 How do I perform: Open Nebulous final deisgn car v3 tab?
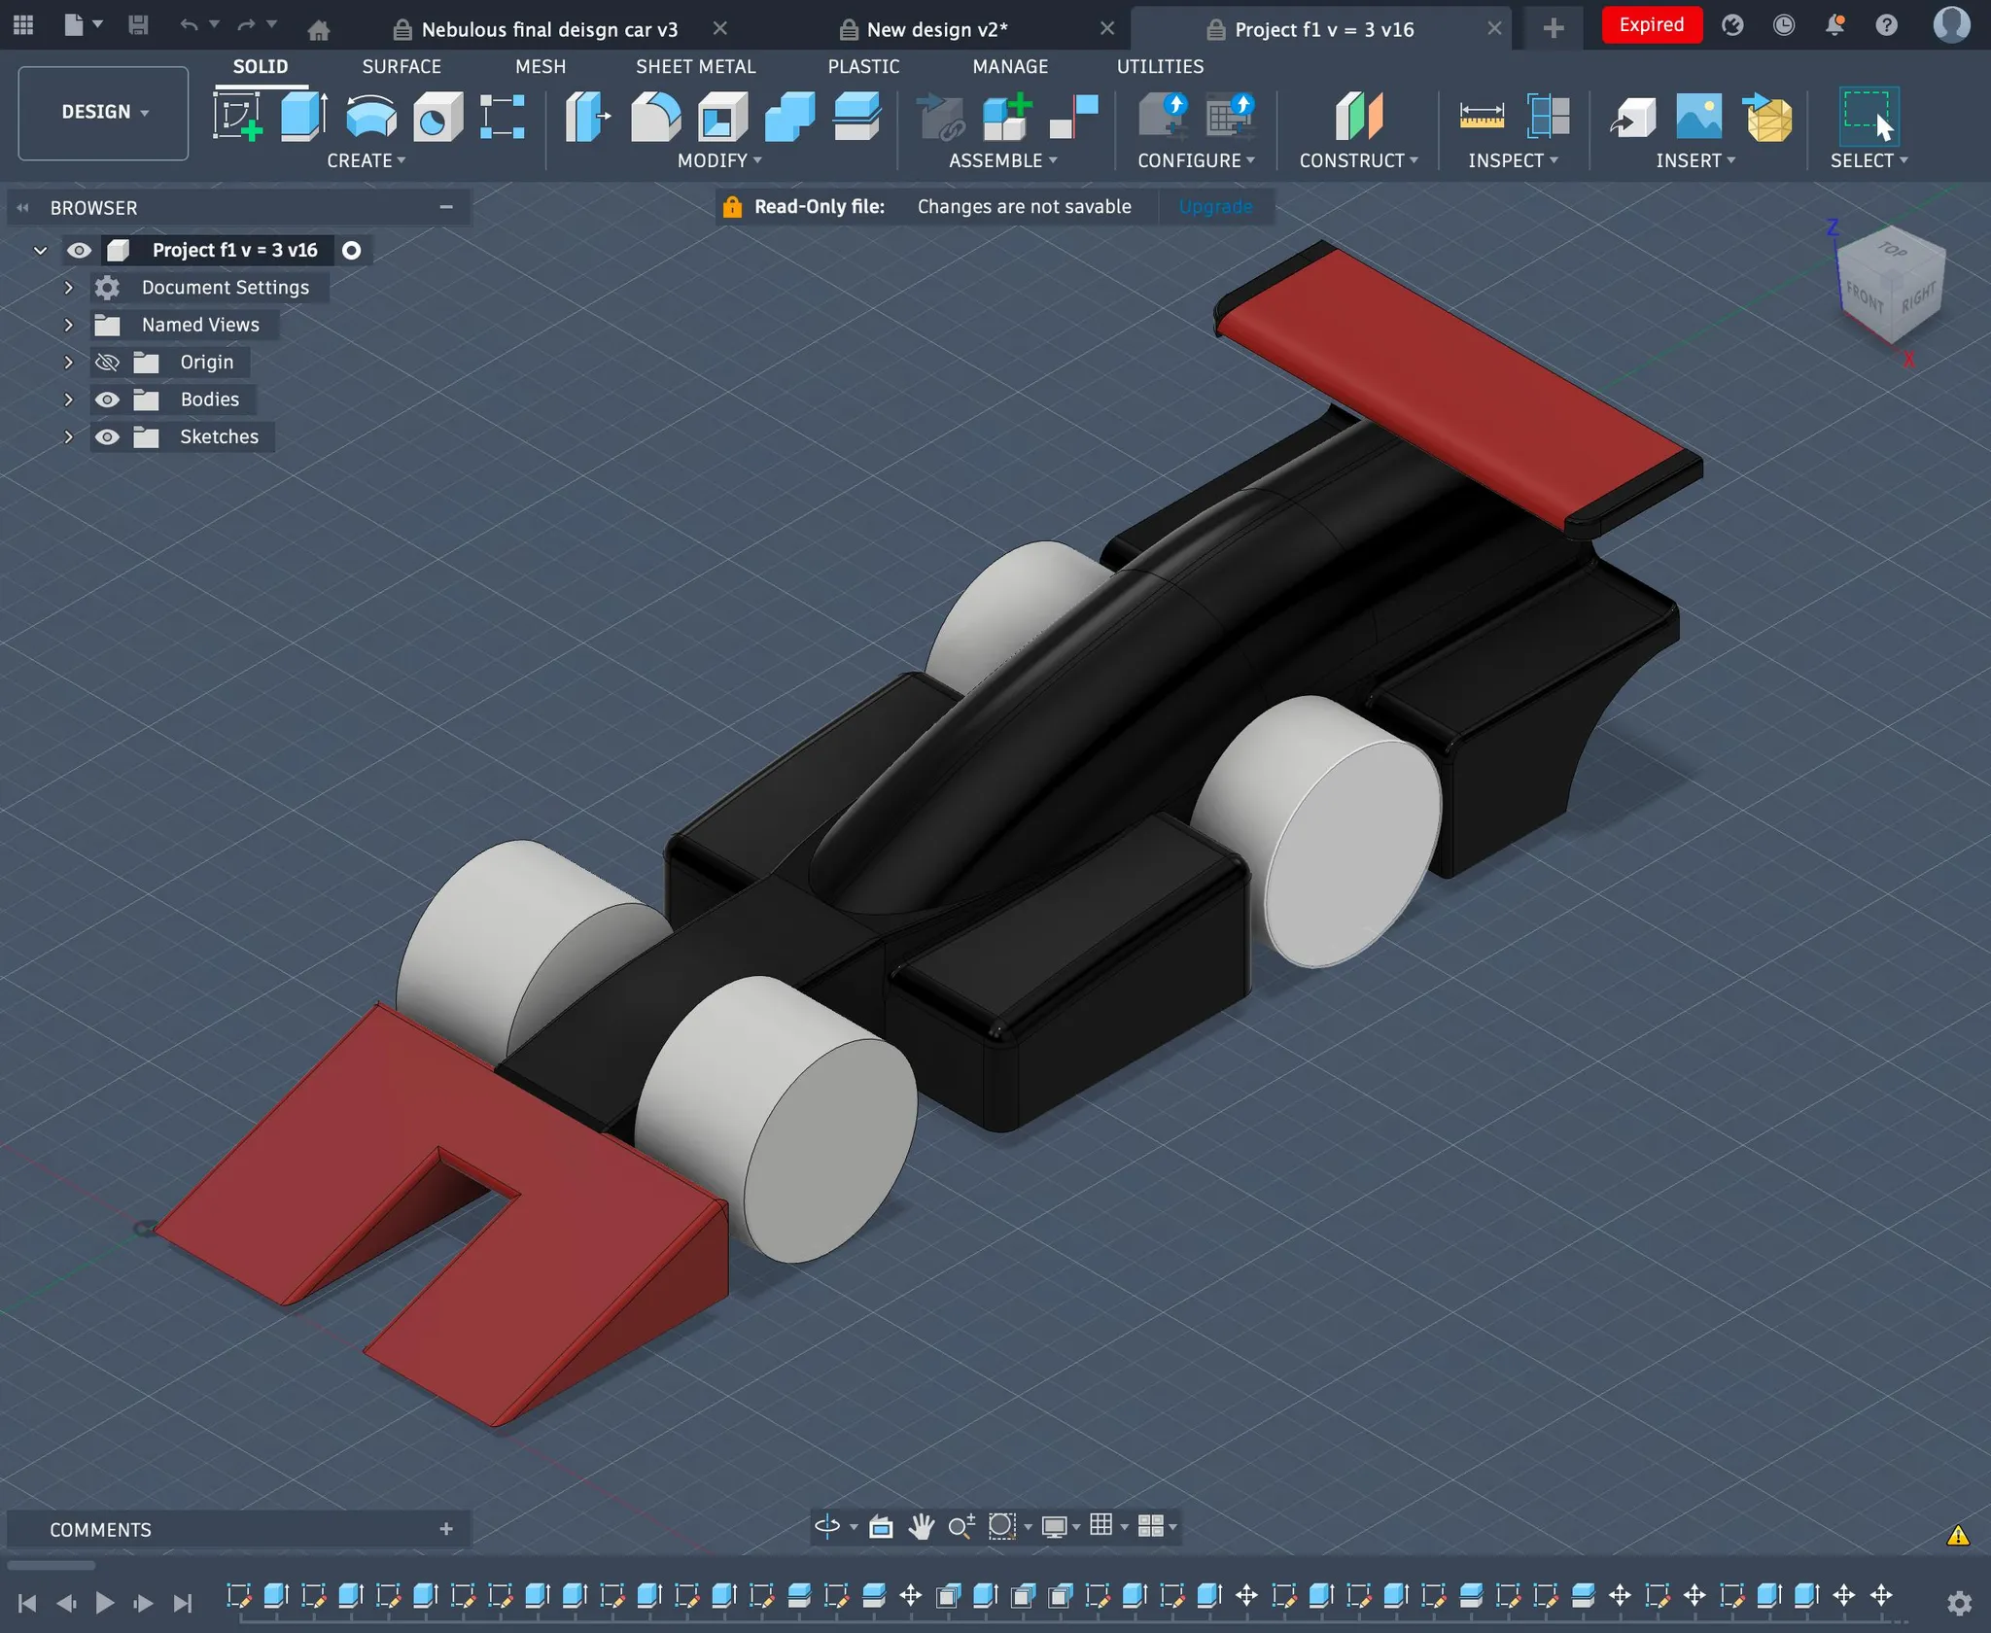pos(549,29)
